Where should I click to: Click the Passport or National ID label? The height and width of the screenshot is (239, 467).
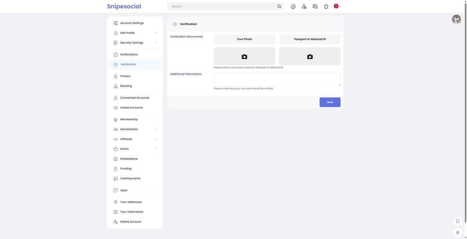coord(310,39)
